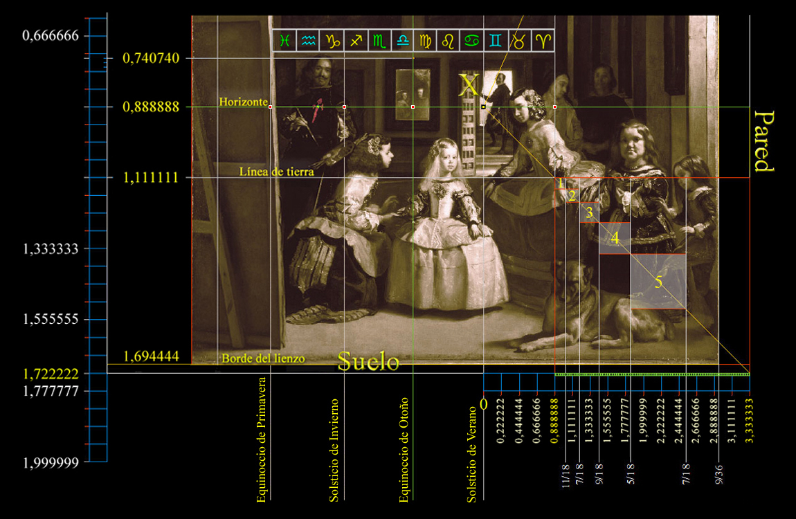
Task: Select the numbered square 5
Action: click(x=658, y=282)
